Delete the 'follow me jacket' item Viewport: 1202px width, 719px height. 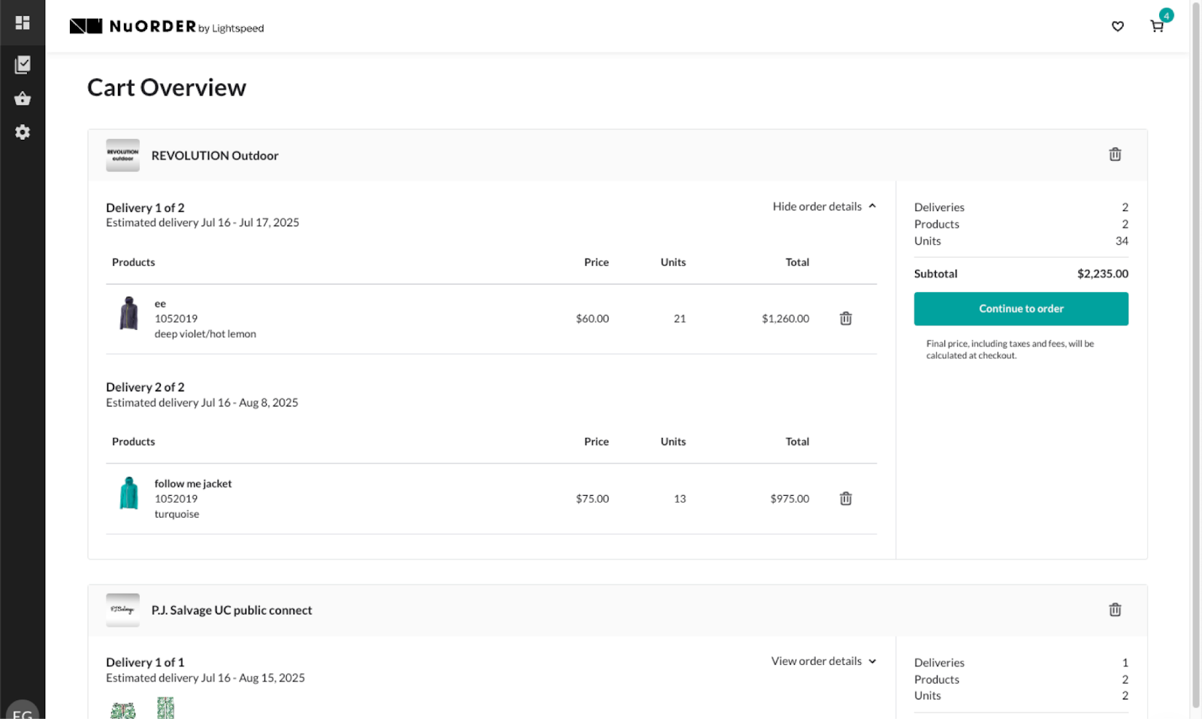click(845, 498)
